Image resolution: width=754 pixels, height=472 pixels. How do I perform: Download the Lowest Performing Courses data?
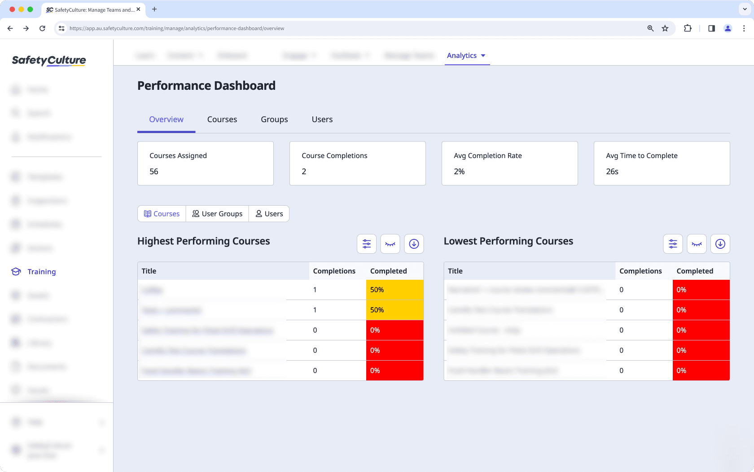[720, 244]
